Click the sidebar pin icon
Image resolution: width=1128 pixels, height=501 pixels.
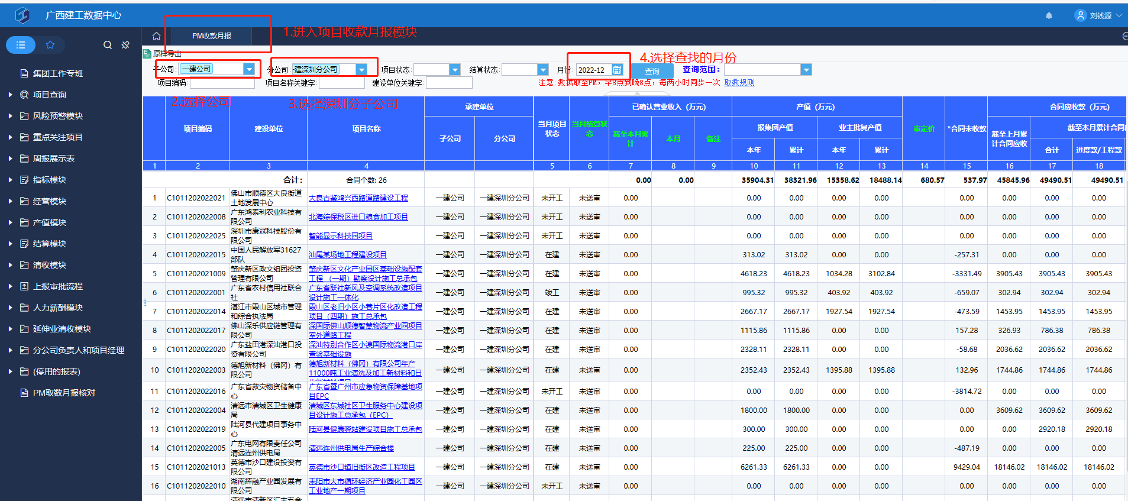click(x=125, y=45)
